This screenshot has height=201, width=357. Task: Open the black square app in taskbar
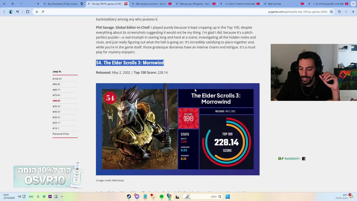pos(177,197)
